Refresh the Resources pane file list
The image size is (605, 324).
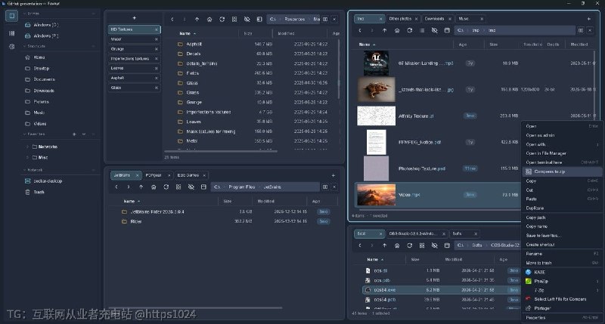point(222,20)
